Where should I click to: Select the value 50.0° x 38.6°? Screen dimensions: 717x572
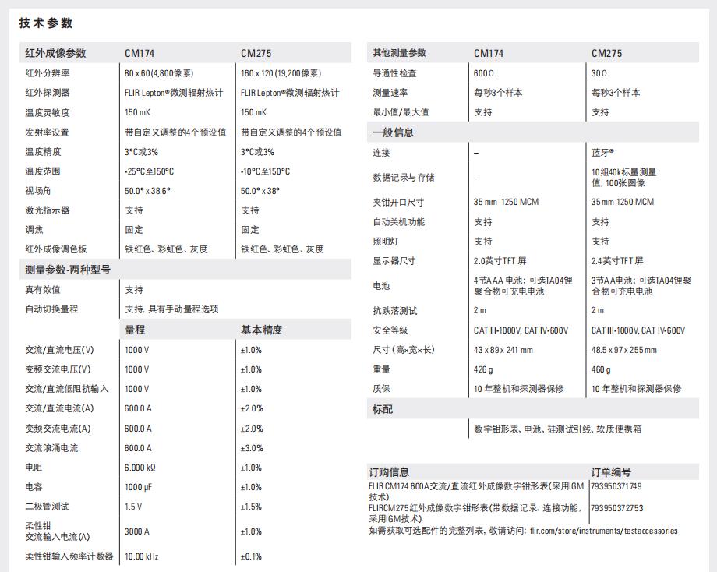coord(147,191)
